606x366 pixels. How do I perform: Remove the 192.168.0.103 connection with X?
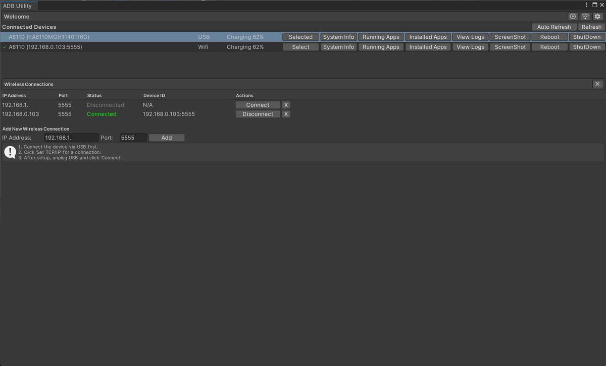286,114
